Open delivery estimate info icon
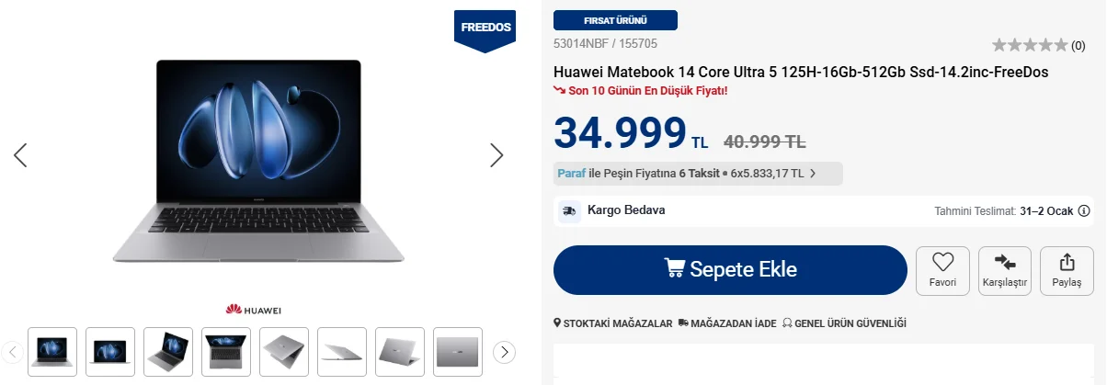Image resolution: width=1107 pixels, height=385 pixels. point(1084,211)
